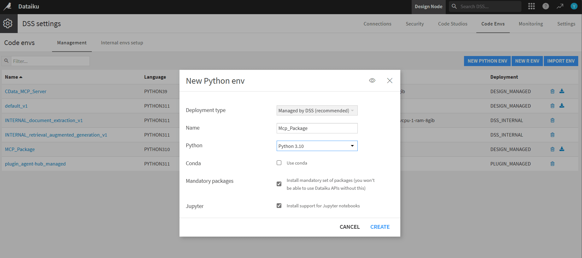Click the environment Name text field
This screenshot has height=258, width=582.
[317, 128]
